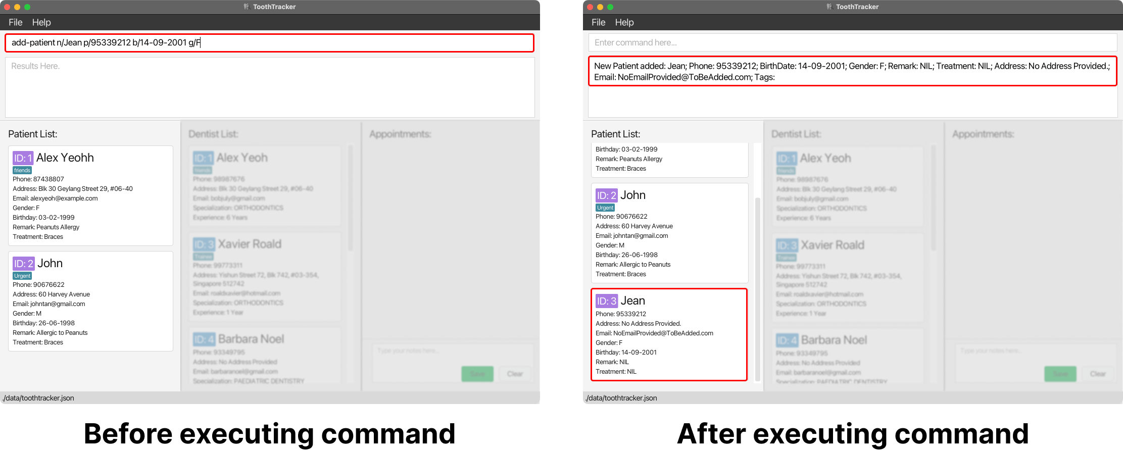Click Clear notes button in right window

[x=1098, y=374]
